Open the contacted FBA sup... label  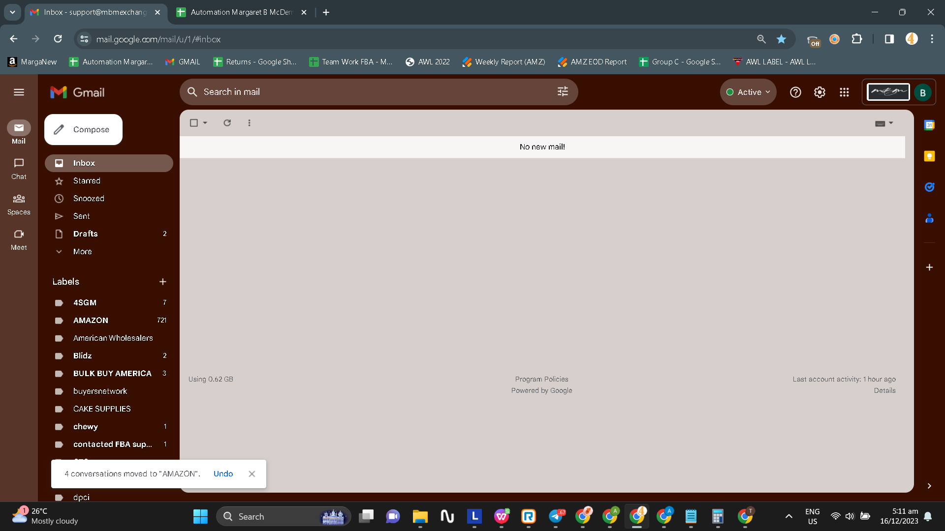tap(109, 444)
